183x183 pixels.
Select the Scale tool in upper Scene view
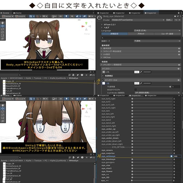point(2,32)
